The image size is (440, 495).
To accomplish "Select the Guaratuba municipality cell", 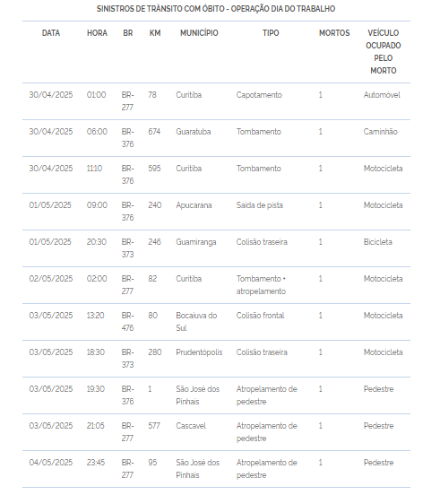I will tap(194, 132).
